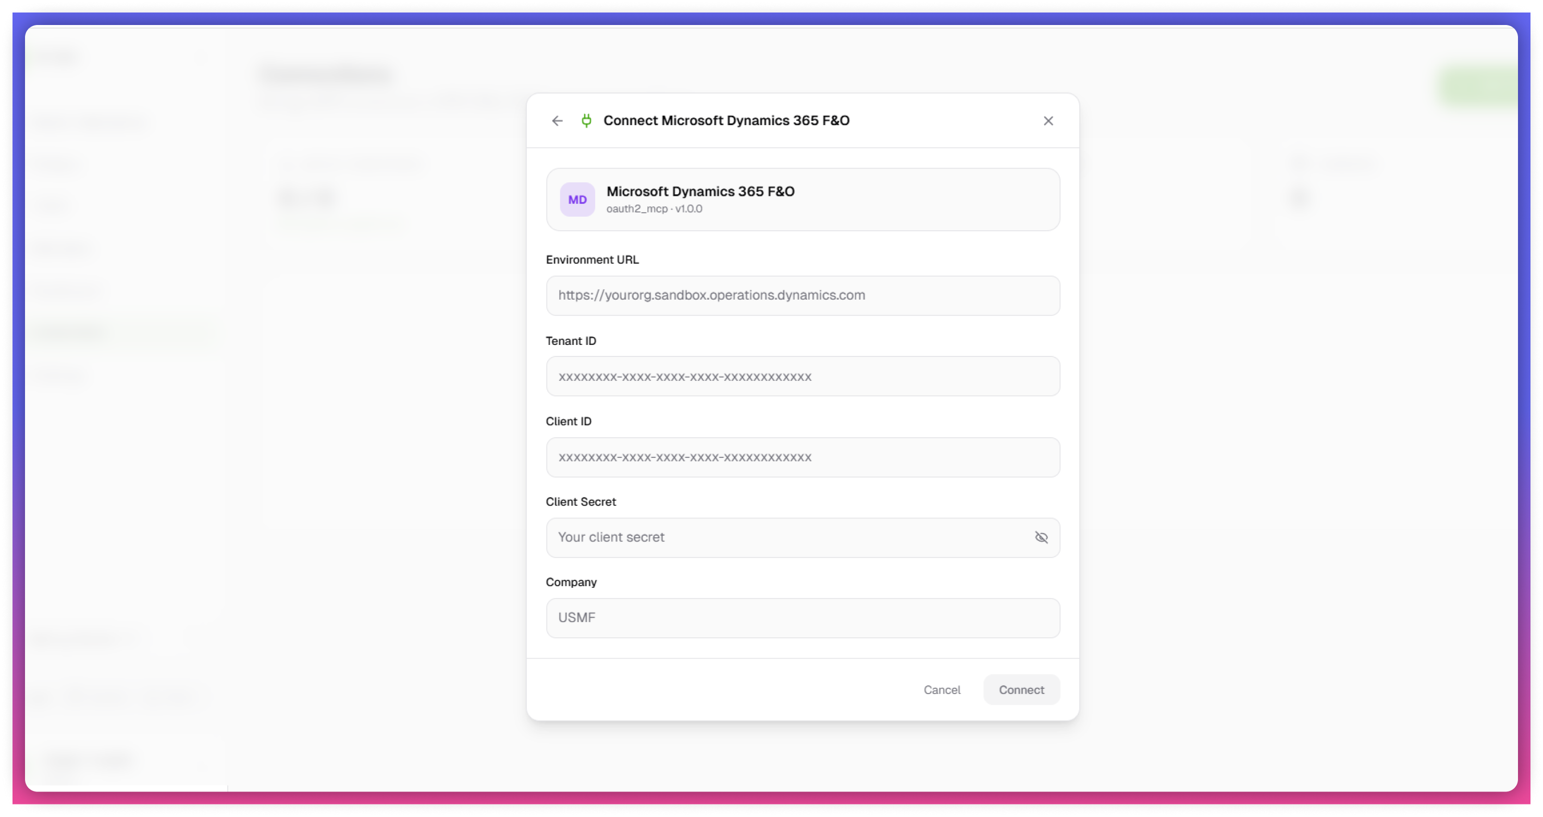Click the Client Secret input field
Screen dimensions: 1543x817
[779, 537]
